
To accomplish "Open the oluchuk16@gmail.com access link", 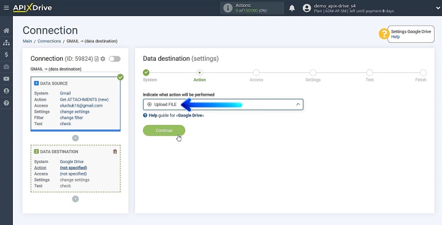I will point(81,105).
